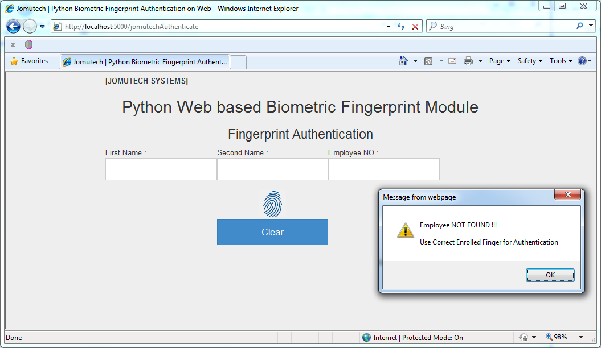This screenshot has width=601, height=348.
Task: Click the Help question mark icon
Action: pos(582,61)
